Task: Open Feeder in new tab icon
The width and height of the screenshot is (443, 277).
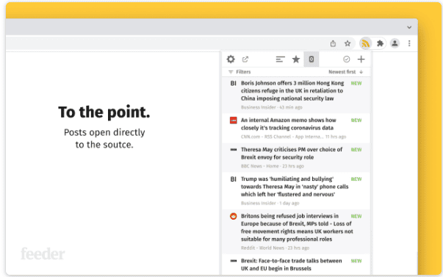Action: coord(245,59)
